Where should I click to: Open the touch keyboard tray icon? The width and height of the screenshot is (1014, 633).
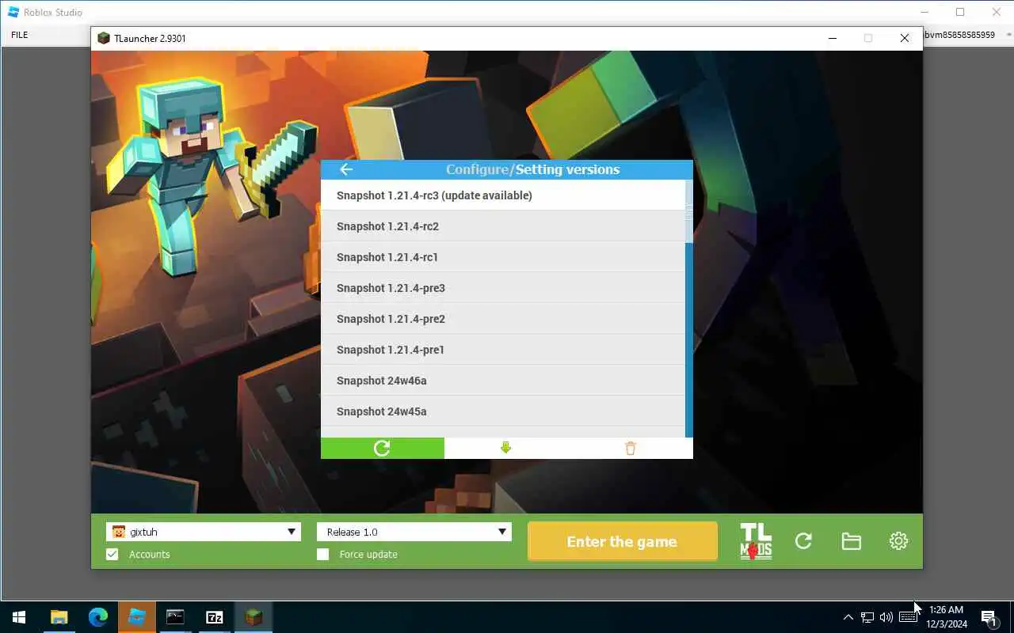[908, 617]
